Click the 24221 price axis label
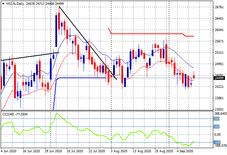This screenshot has height=155, width=227. (x=219, y=87)
